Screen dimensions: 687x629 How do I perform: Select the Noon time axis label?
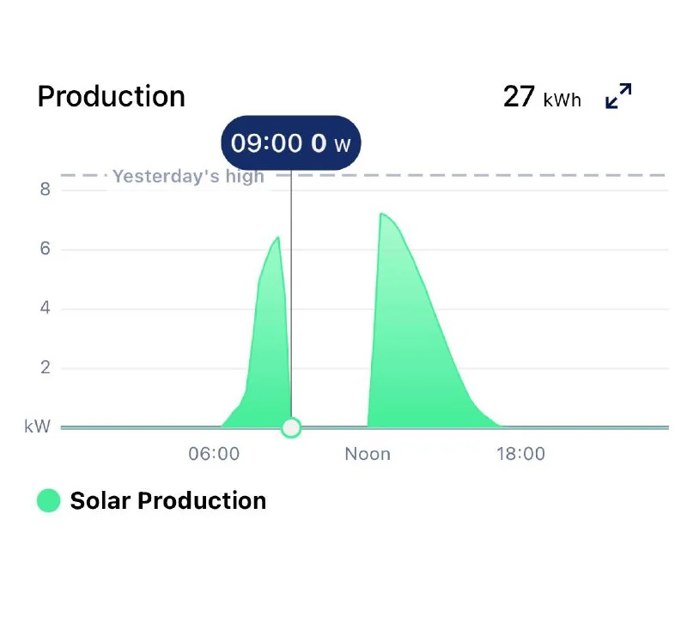[x=368, y=454]
